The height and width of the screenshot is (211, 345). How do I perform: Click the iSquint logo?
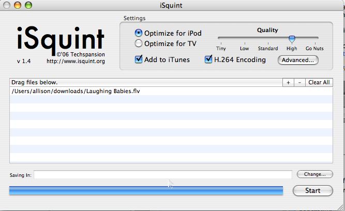click(x=61, y=39)
